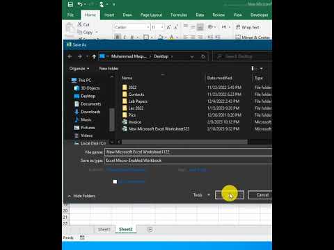
Task: Click the Orientation icon in Excel ribbon
Action: (210, 27)
